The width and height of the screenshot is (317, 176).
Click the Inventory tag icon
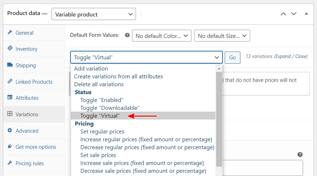pos(10,48)
